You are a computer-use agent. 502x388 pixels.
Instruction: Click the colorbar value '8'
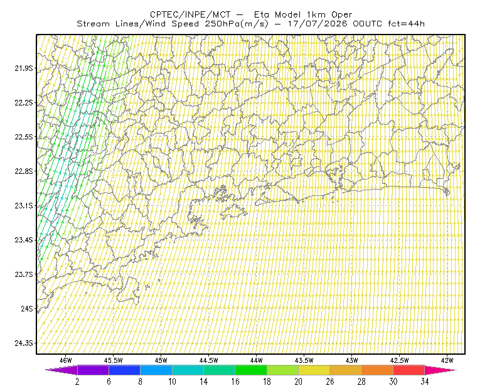pos(140,382)
